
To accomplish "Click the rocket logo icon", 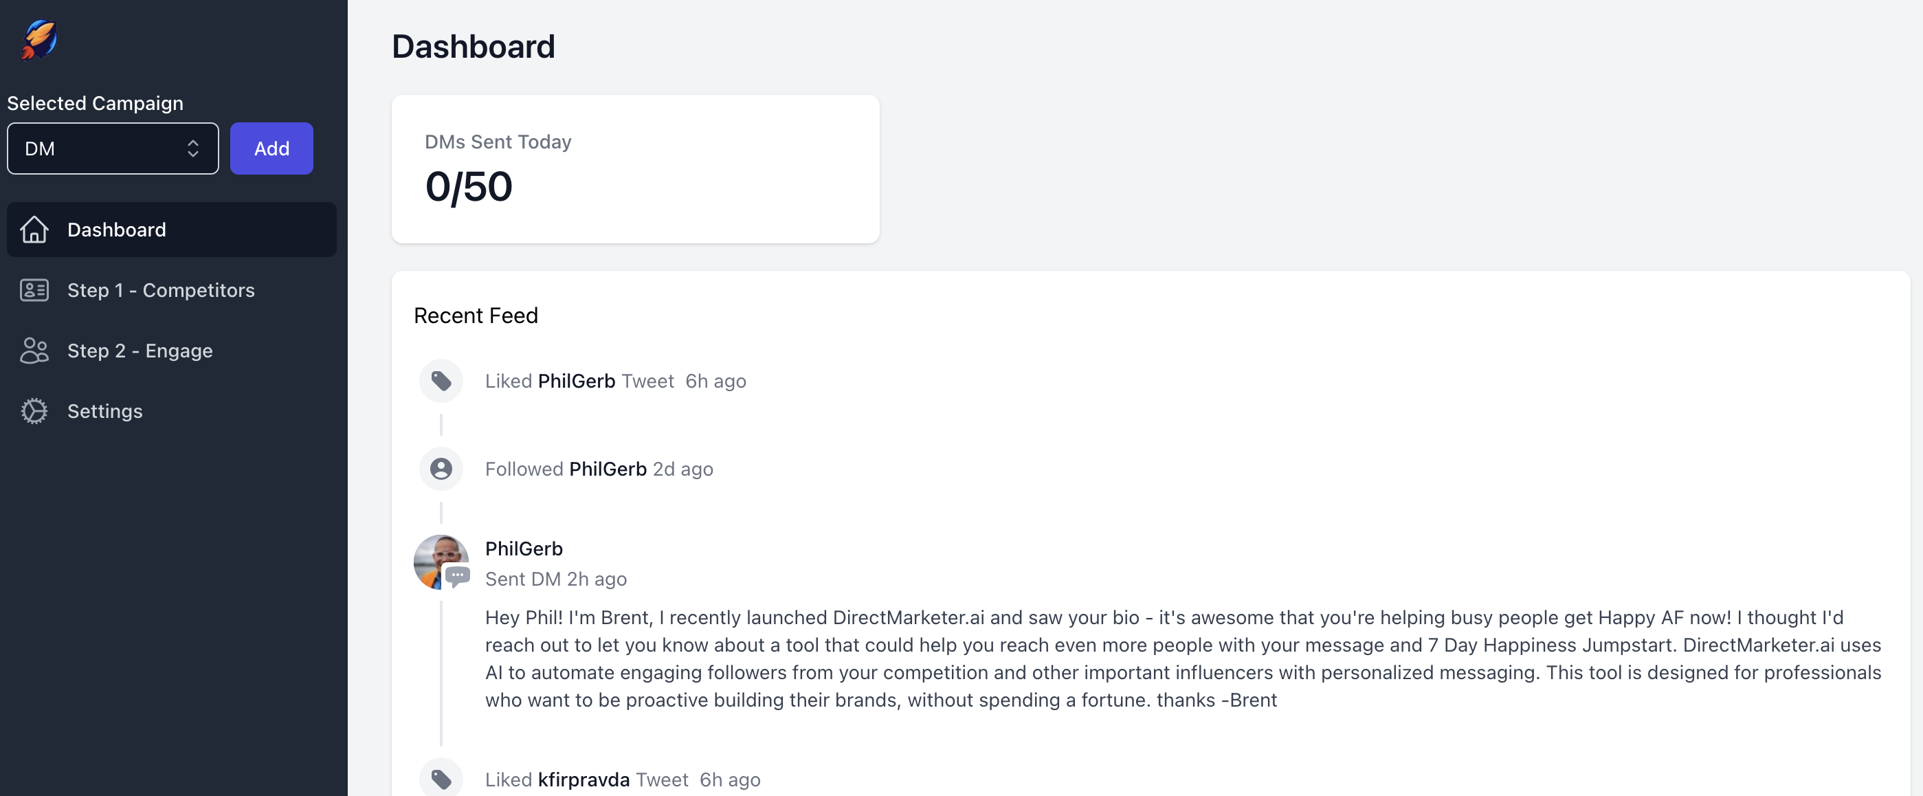I will [38, 40].
